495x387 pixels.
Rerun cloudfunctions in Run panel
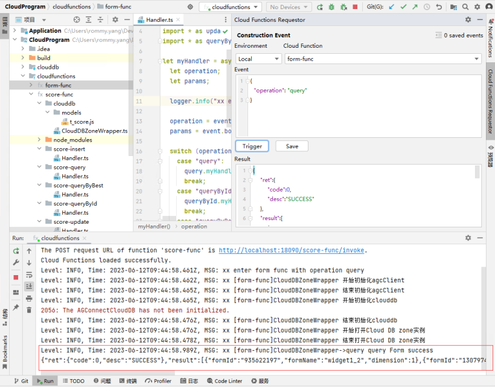16,251
